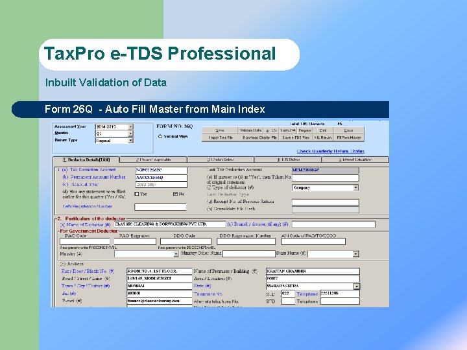This screenshot has width=467, height=350.
Task: Click the Last Tax Deduction Account value
Action: click(x=325, y=170)
